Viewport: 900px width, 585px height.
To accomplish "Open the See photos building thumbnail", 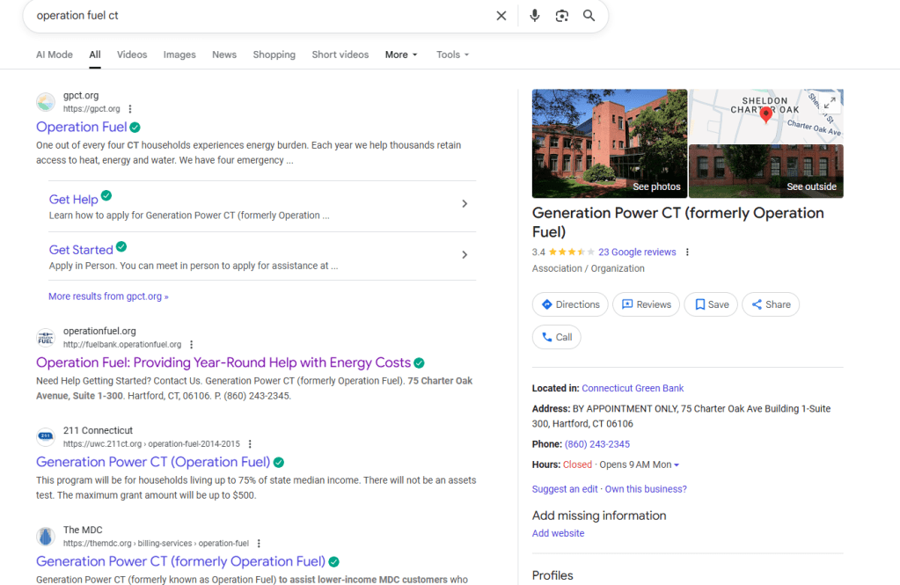I will (609, 143).
